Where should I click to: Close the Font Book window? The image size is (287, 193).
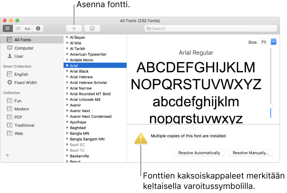tap(5, 21)
